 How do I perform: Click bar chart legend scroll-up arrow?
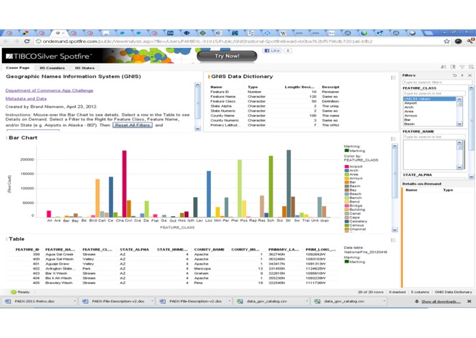coord(394,146)
